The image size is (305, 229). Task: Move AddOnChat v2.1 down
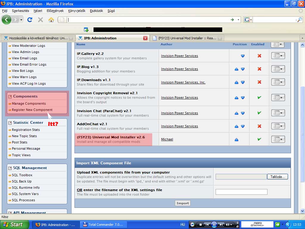pyautogui.click(x=243, y=126)
